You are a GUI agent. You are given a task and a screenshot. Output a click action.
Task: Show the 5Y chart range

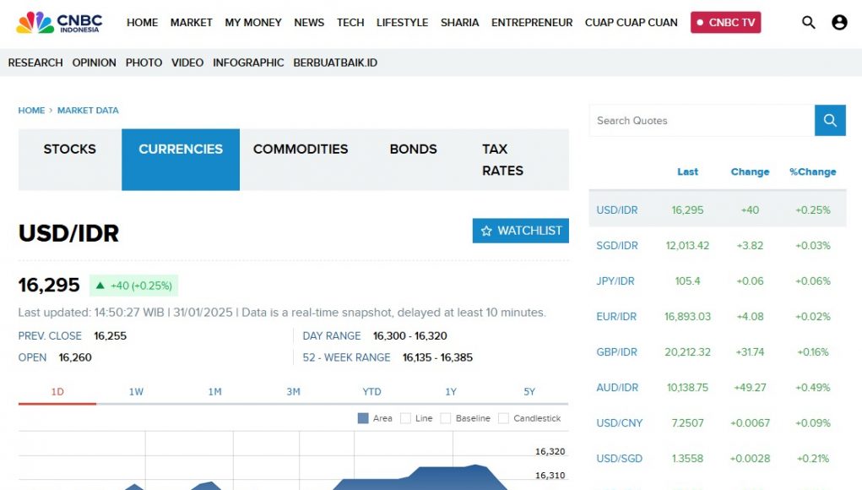(529, 392)
